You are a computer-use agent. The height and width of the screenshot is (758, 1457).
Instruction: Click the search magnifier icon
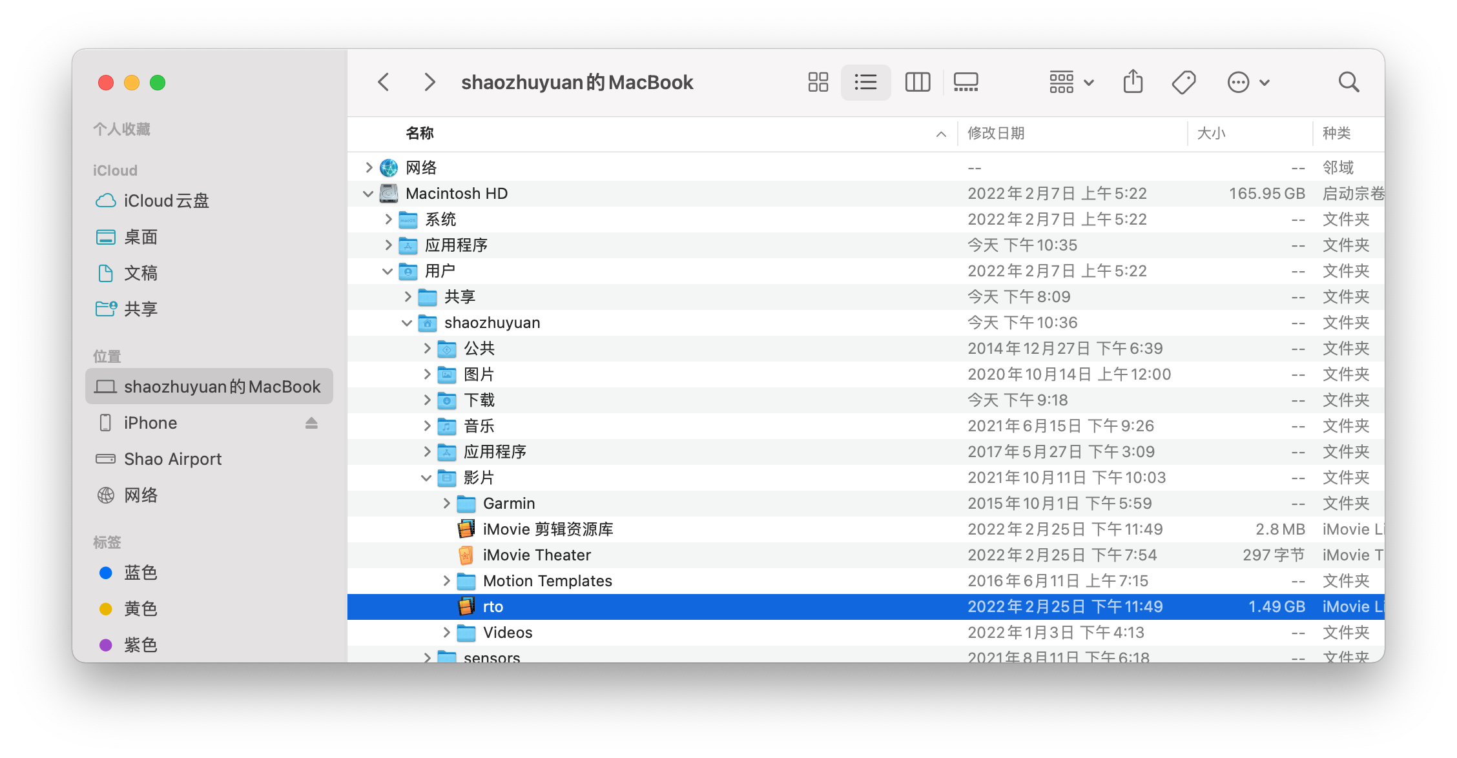[1348, 82]
